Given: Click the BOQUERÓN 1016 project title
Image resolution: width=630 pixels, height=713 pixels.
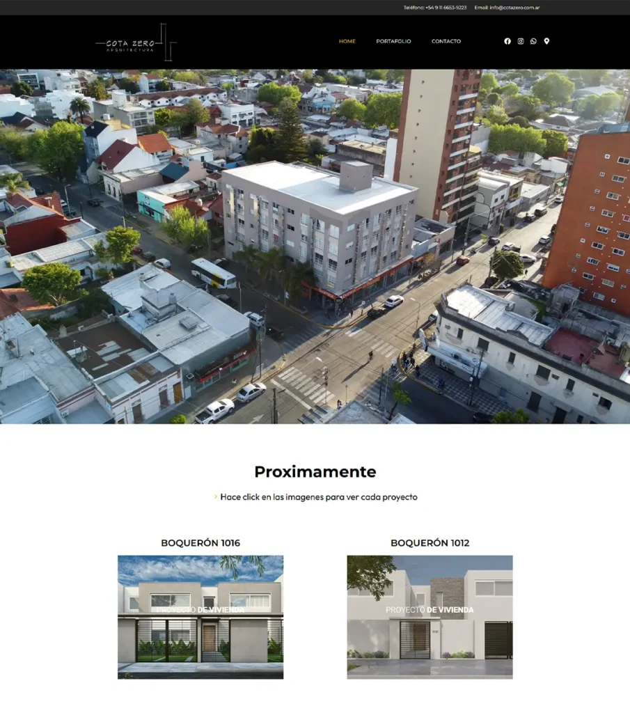Looking at the screenshot, I should [200, 542].
